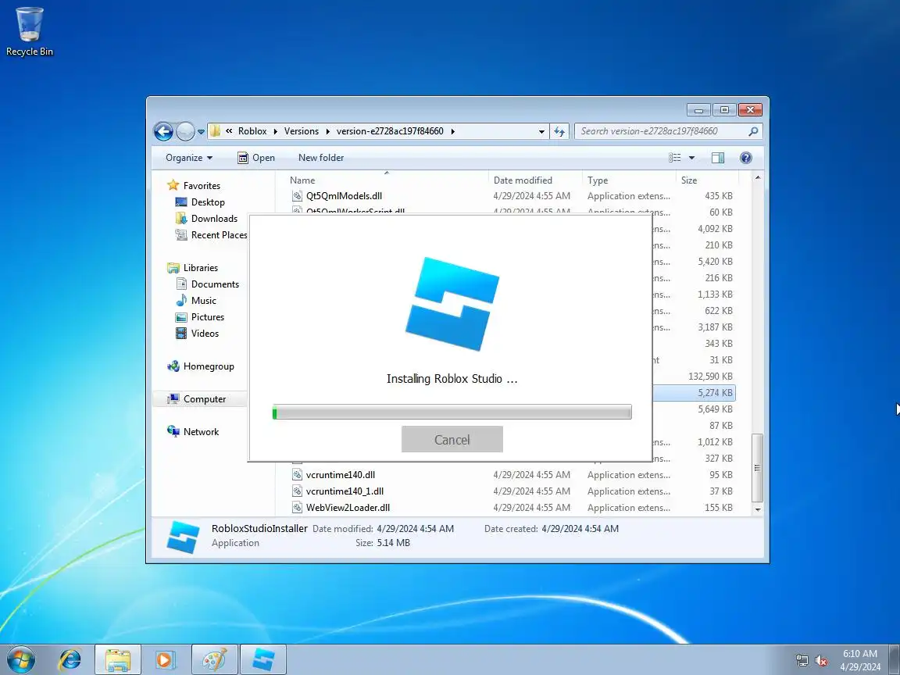Select Homegroup in the navigation pane
900x675 pixels.
click(200, 366)
